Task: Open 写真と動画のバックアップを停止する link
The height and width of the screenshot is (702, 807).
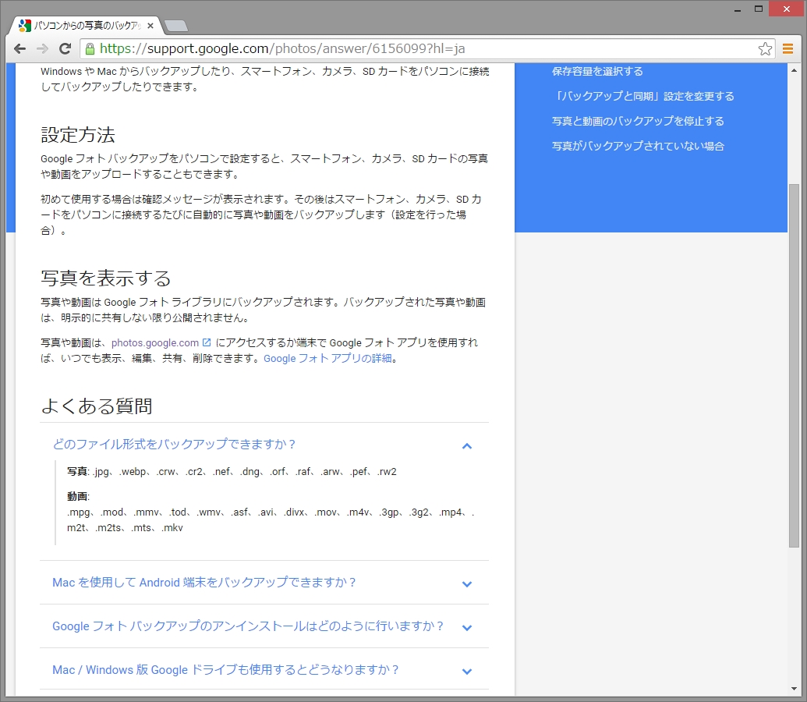Action: tap(638, 121)
